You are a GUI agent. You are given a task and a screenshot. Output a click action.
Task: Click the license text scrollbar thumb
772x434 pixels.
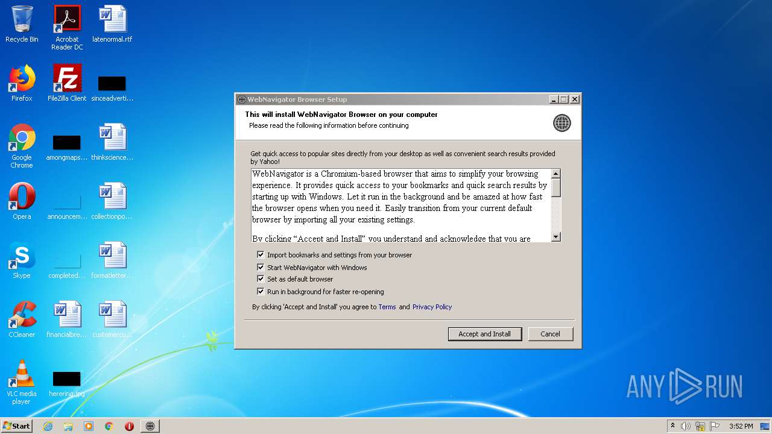(x=556, y=187)
